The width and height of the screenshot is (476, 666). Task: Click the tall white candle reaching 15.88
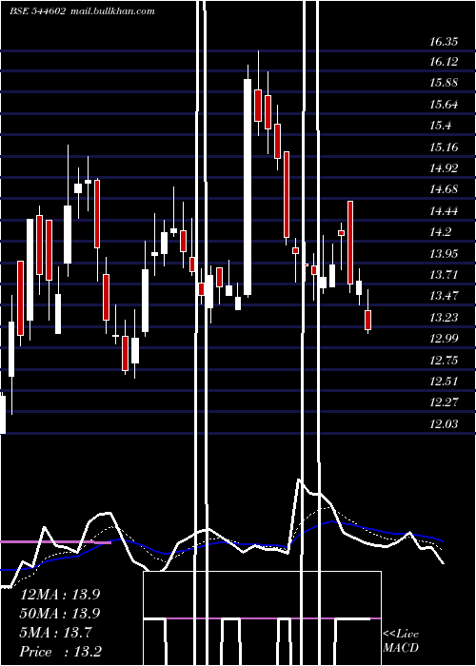[248, 186]
